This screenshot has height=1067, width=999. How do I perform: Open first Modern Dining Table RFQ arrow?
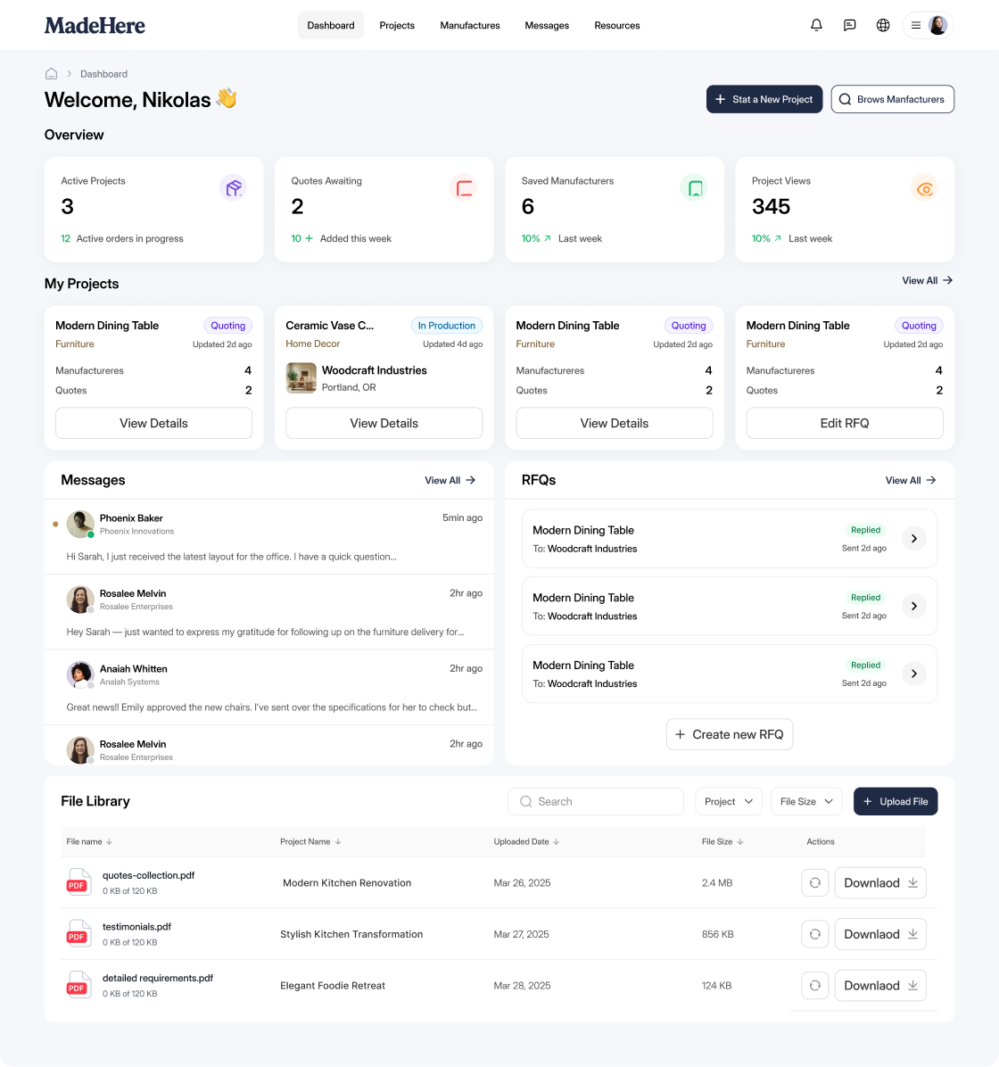914,538
